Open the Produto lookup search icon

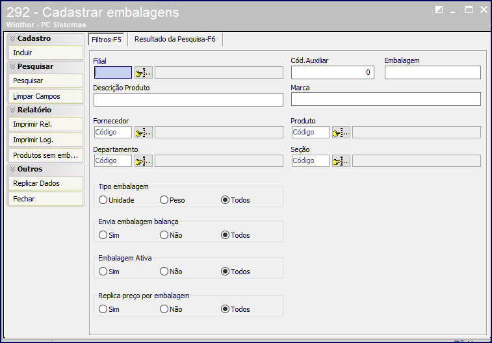pyautogui.click(x=341, y=133)
